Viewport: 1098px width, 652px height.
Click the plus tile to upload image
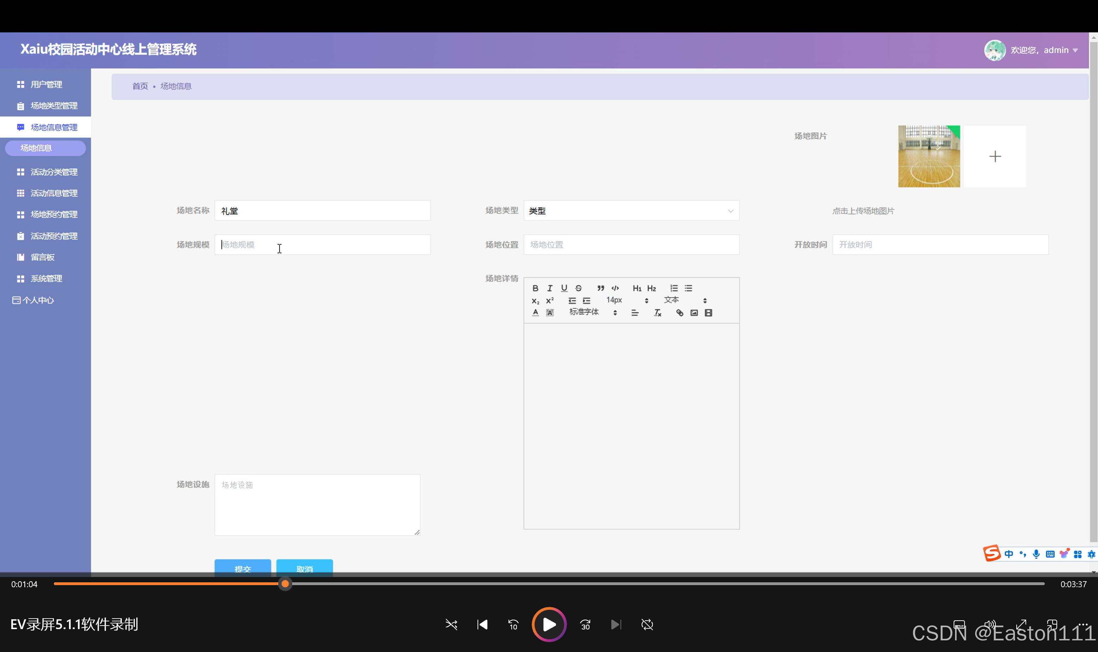pyautogui.click(x=995, y=156)
